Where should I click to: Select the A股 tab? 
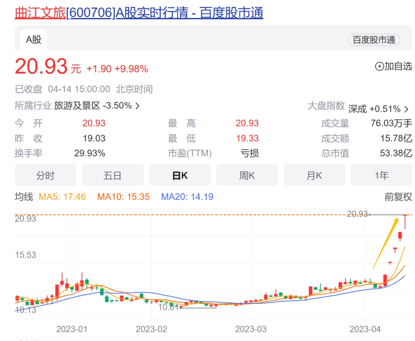pos(33,40)
